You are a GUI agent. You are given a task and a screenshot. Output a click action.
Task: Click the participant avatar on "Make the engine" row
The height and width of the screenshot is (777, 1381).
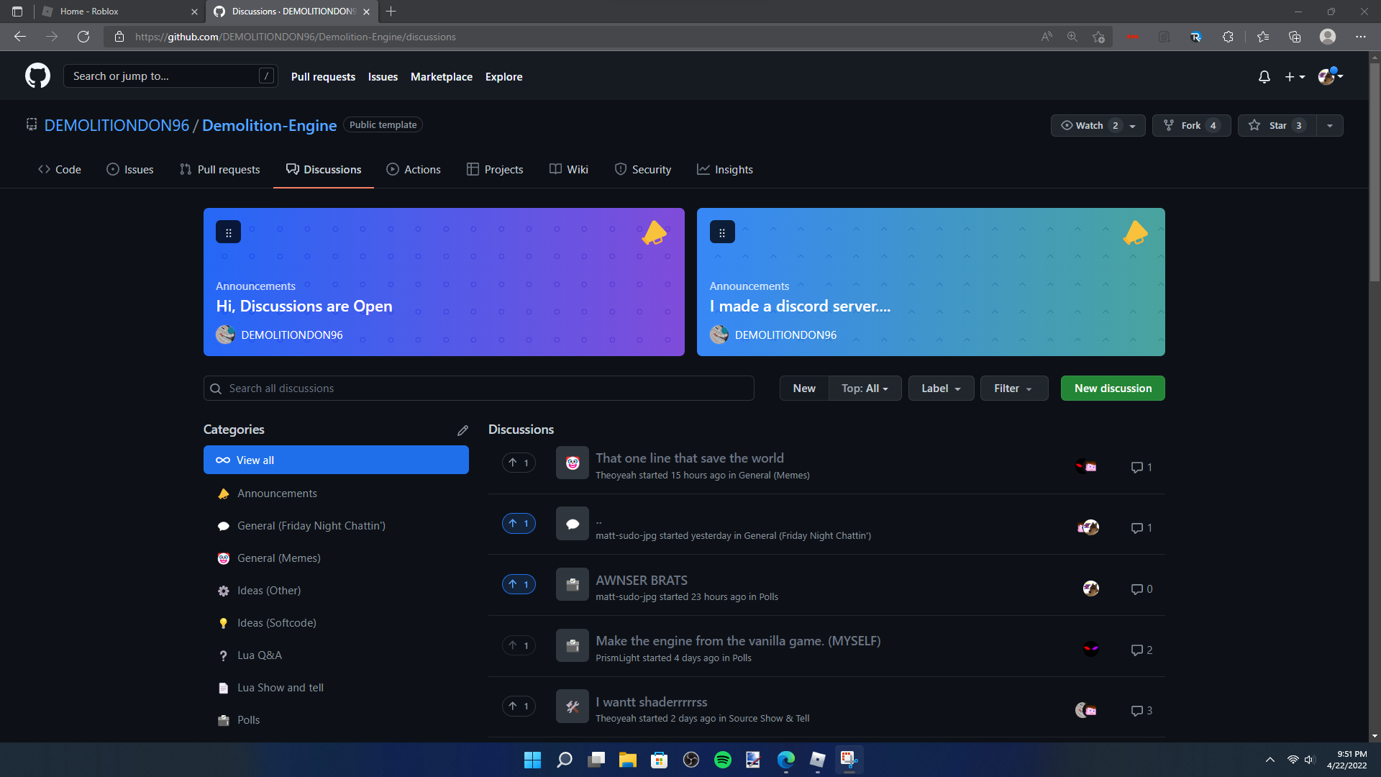1090,649
